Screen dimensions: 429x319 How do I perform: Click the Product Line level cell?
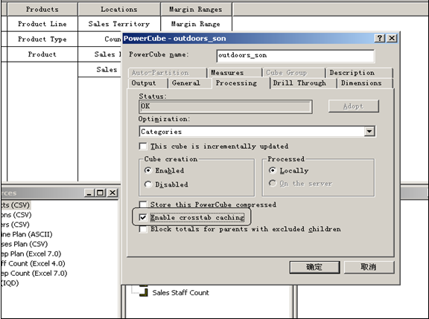(x=42, y=24)
